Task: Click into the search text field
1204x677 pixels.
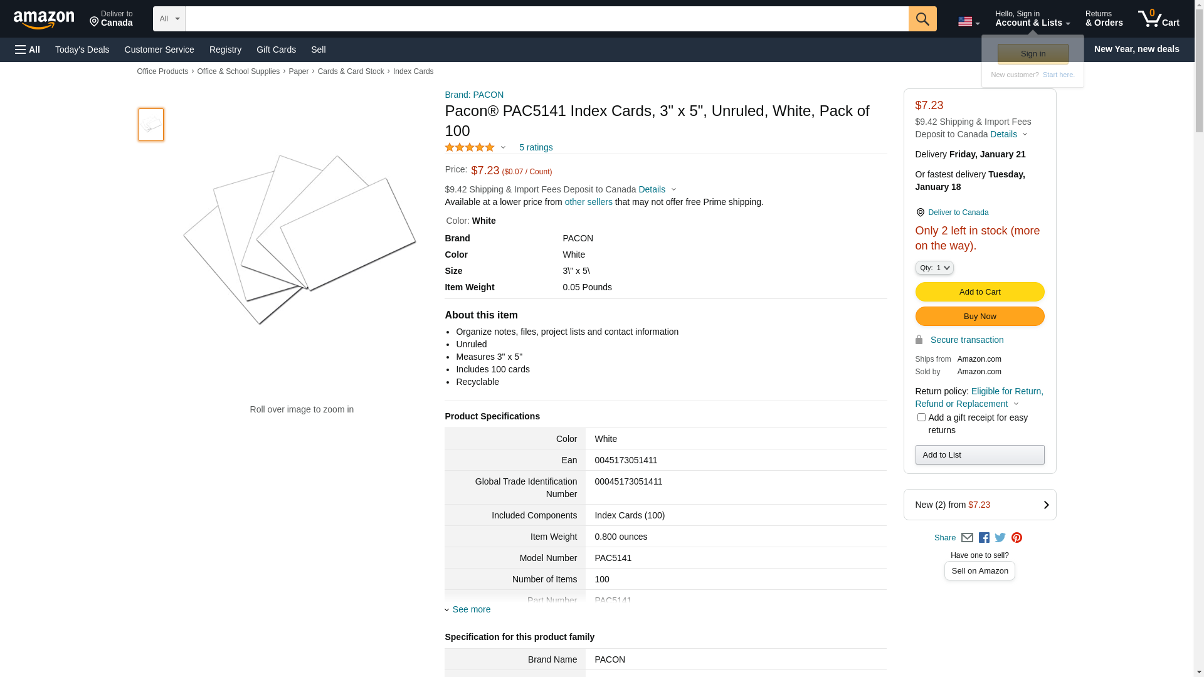Action: coord(546,19)
